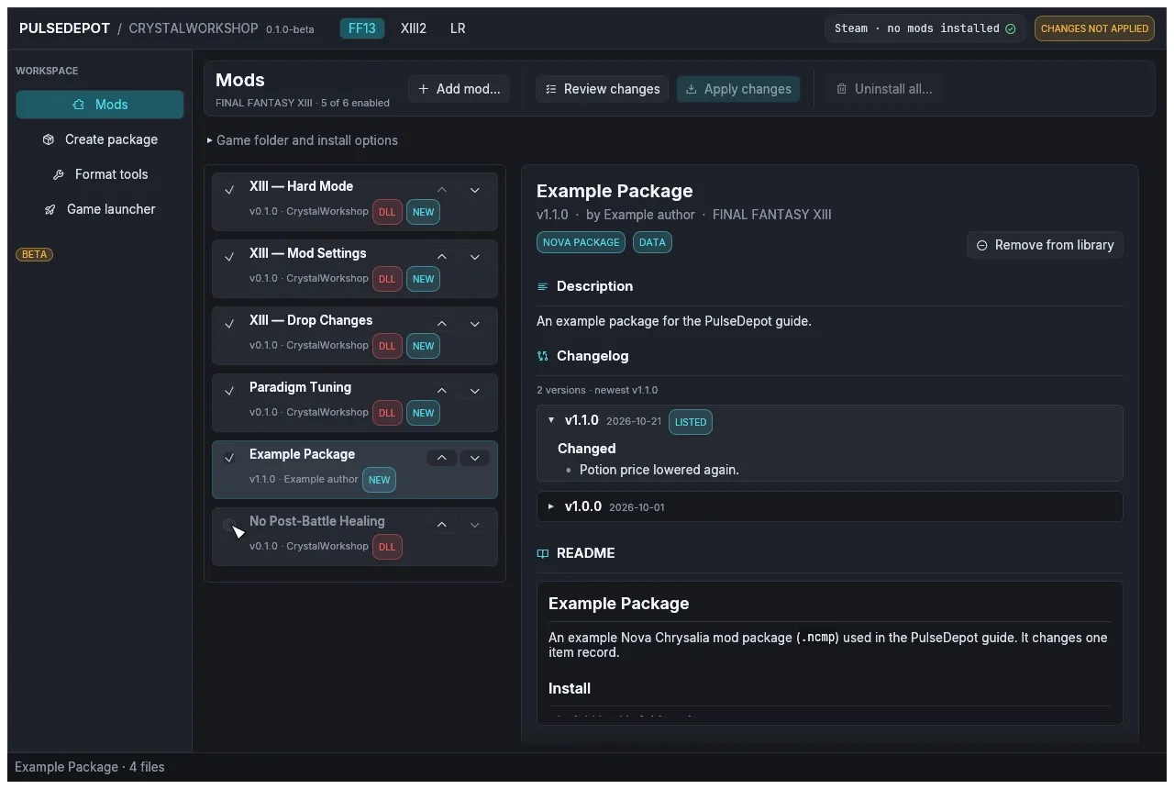Viewport: 1174px width, 789px height.
Task: Move No Post-Battle Healing up
Action: tap(441, 525)
